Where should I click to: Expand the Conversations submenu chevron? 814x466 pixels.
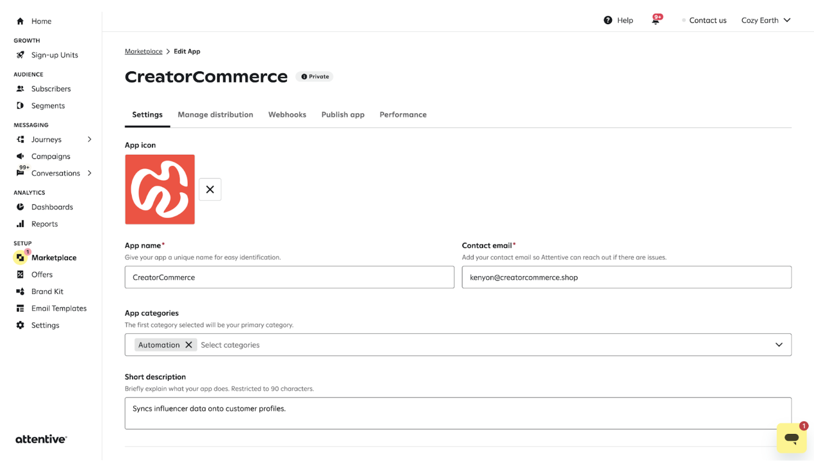click(x=90, y=173)
